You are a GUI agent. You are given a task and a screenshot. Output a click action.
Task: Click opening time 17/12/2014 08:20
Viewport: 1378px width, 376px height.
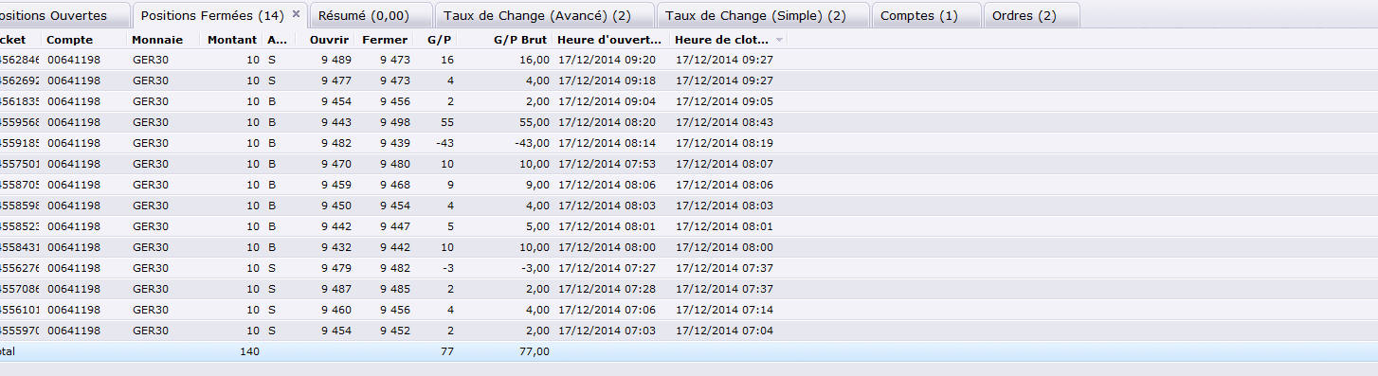(607, 122)
